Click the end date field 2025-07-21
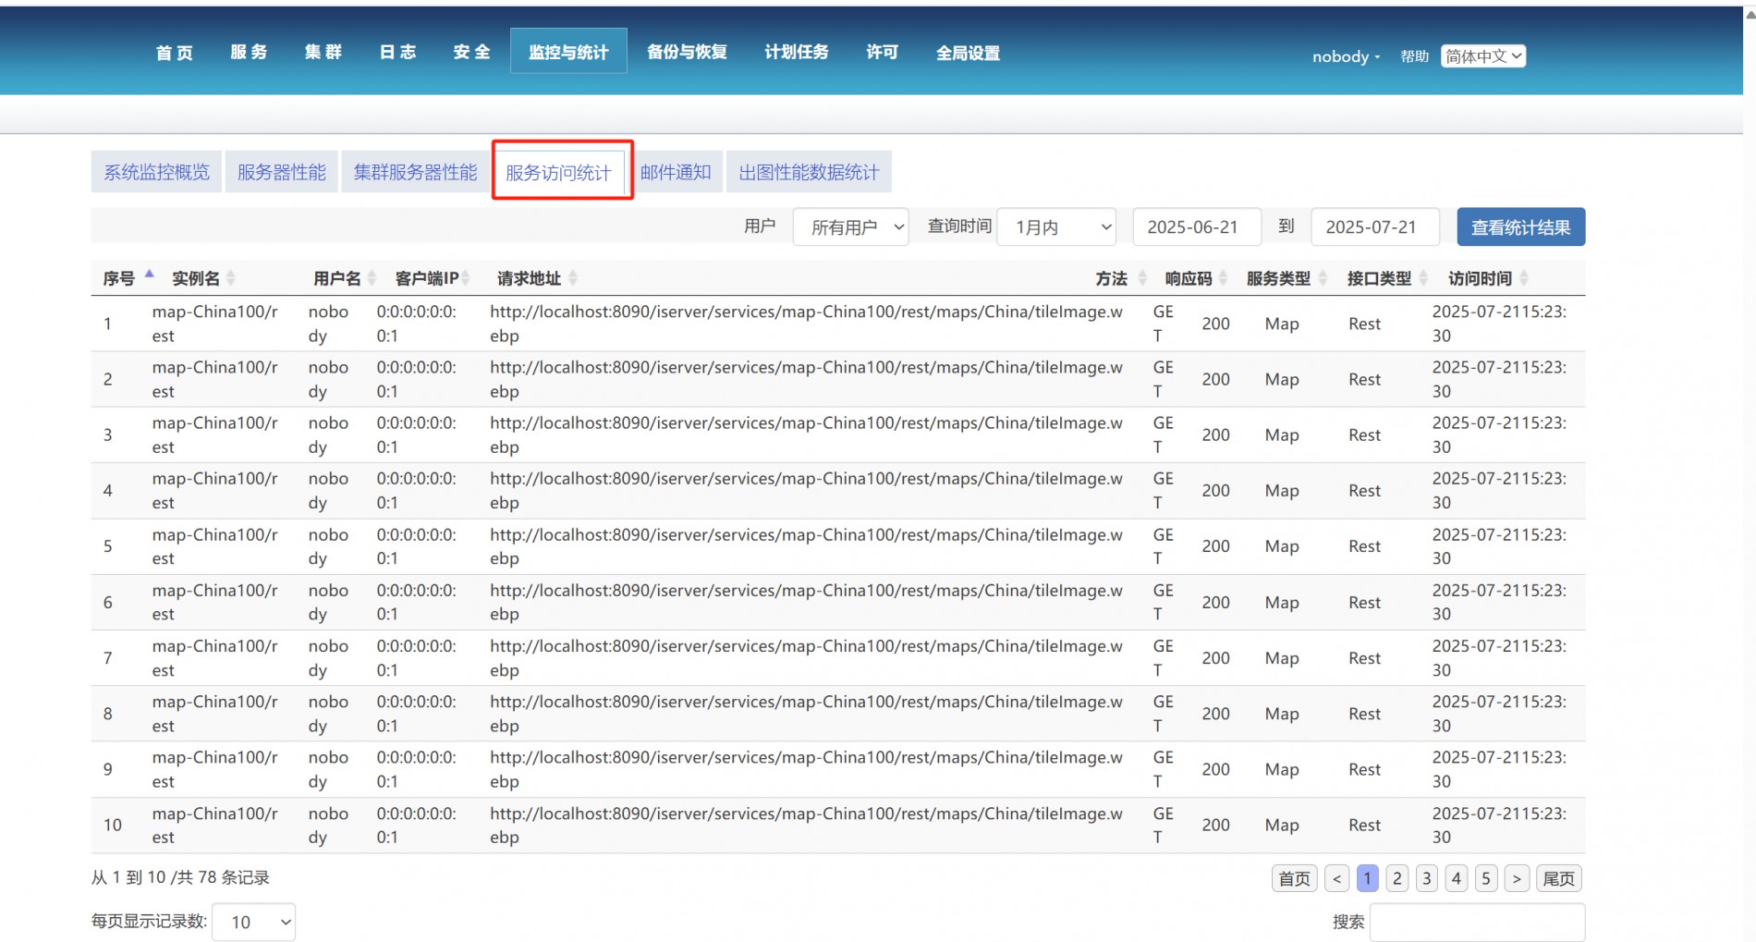The height and width of the screenshot is (942, 1756). (1375, 227)
